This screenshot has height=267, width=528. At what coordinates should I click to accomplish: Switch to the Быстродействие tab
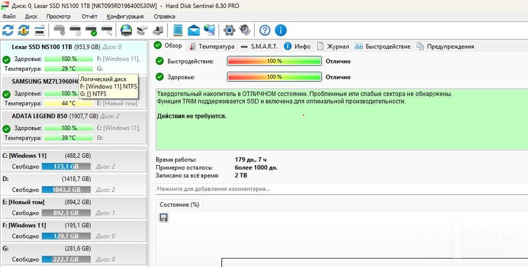(x=383, y=46)
